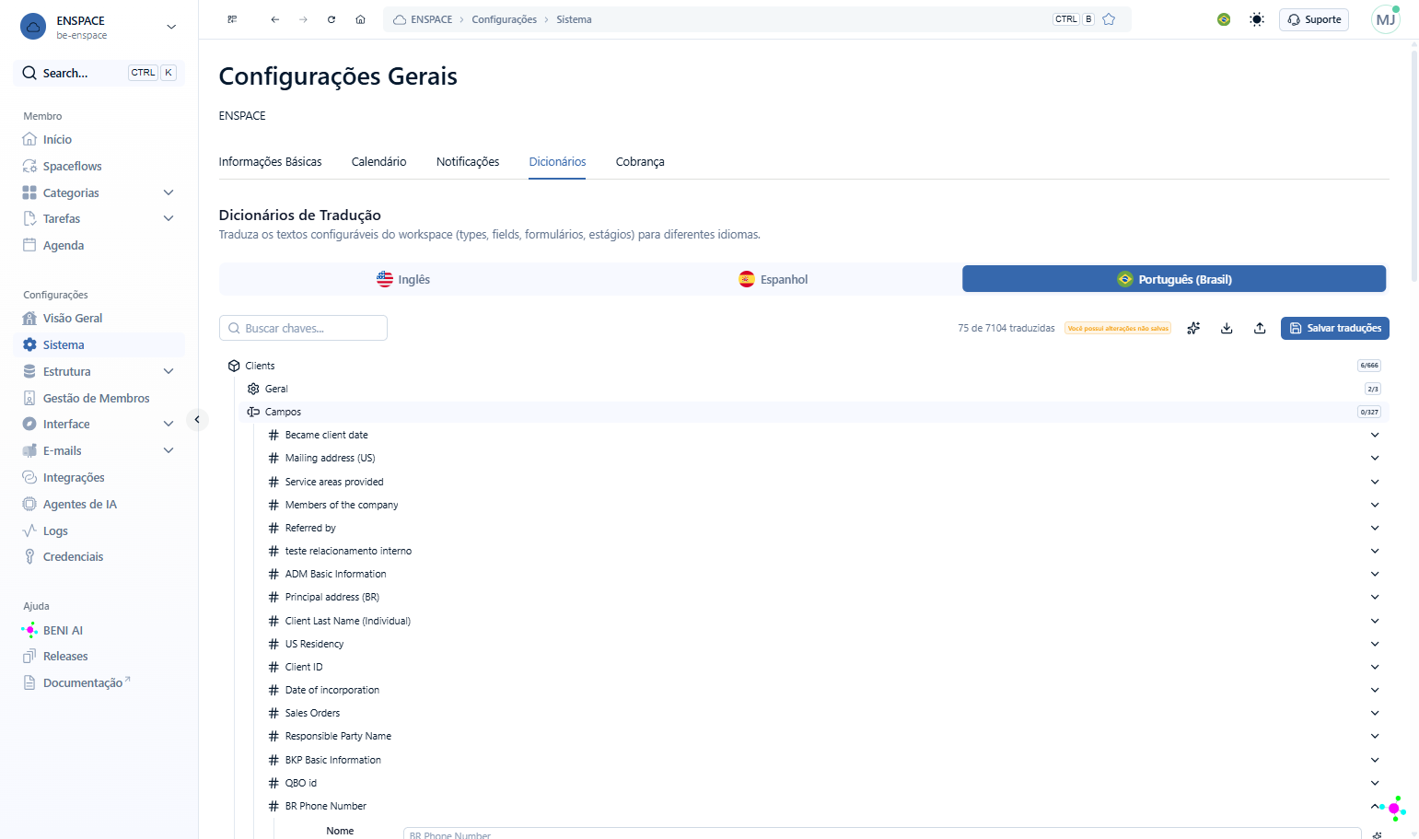
Task: Click the Brazil flag language icon in header
Action: click(1224, 19)
